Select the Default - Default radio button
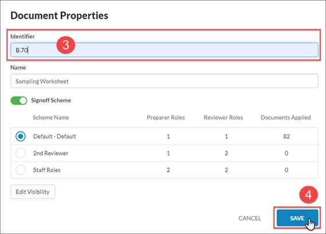Viewport: 326px width, 234px height. (x=21, y=136)
